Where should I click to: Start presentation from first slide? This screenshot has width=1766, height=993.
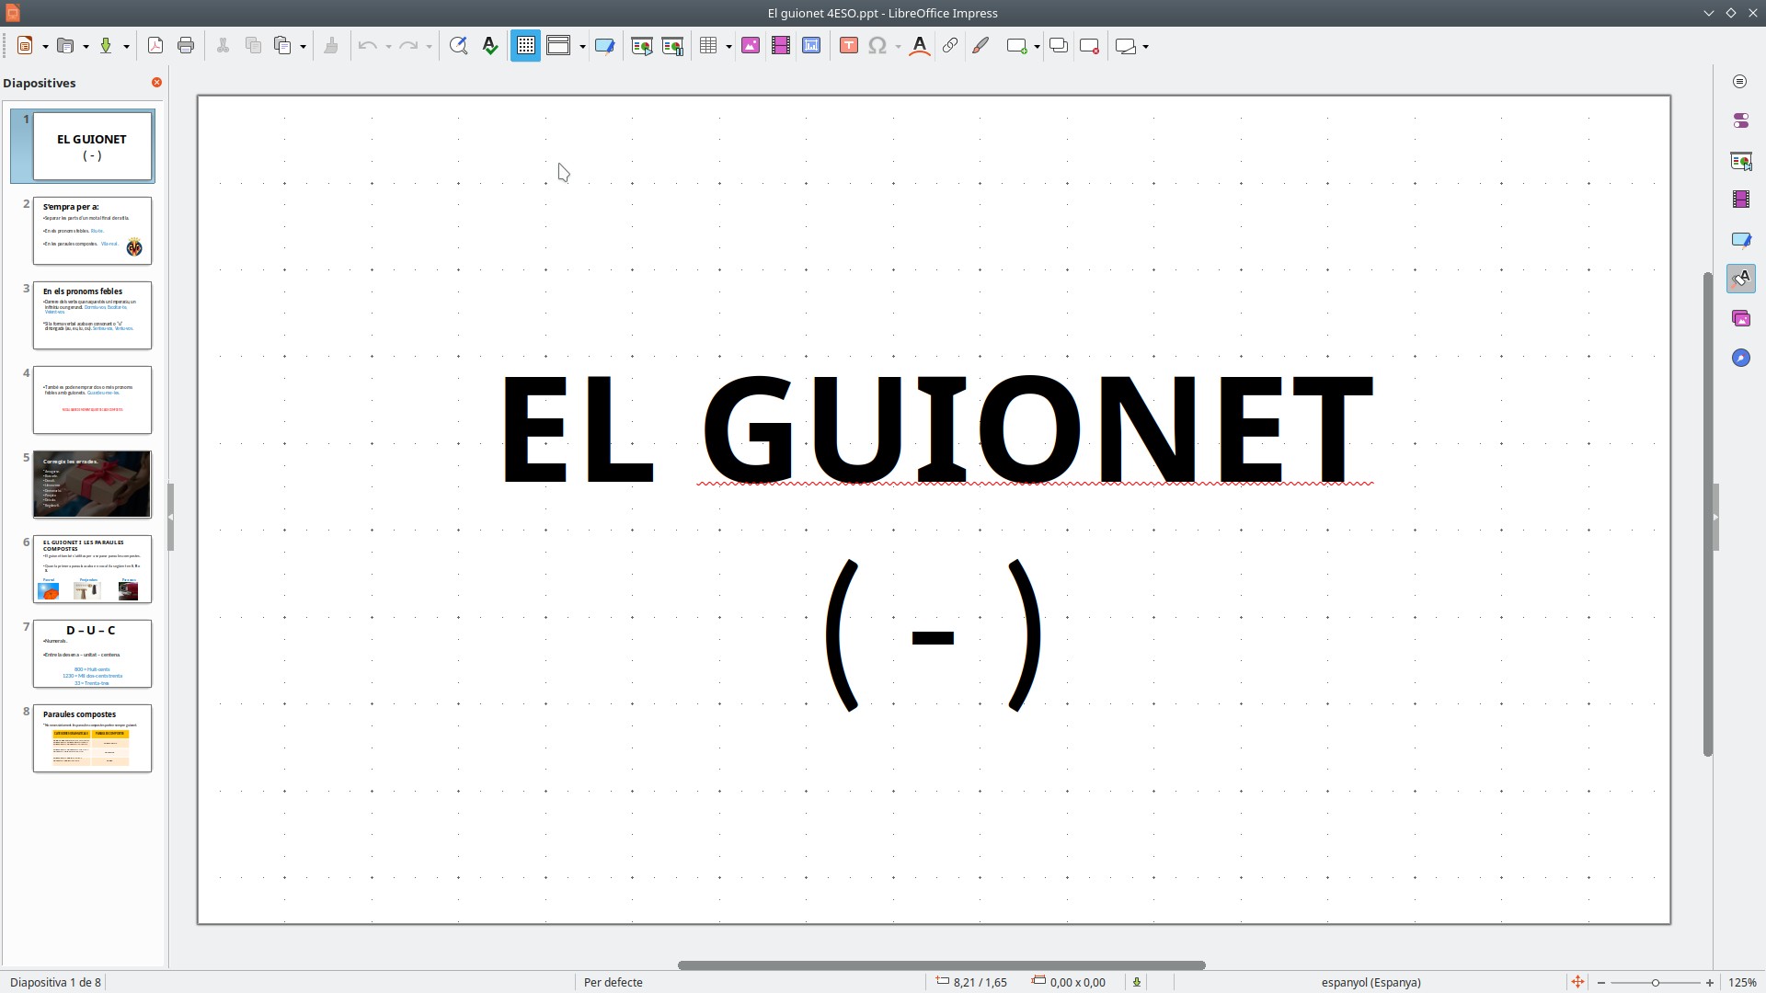click(642, 46)
